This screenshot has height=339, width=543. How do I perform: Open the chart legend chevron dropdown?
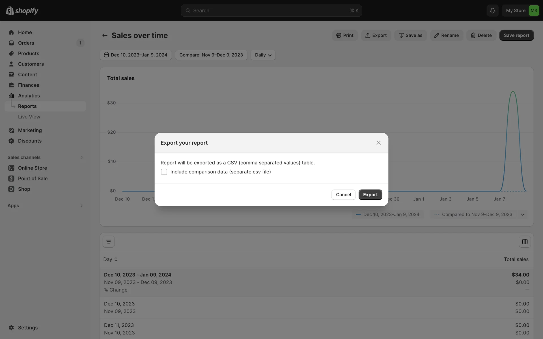[522, 215]
